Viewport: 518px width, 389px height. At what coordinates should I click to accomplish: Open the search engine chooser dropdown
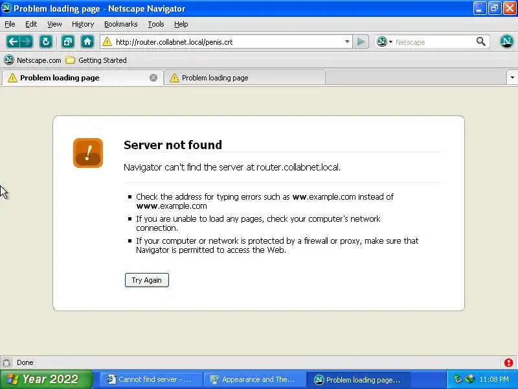click(x=391, y=41)
